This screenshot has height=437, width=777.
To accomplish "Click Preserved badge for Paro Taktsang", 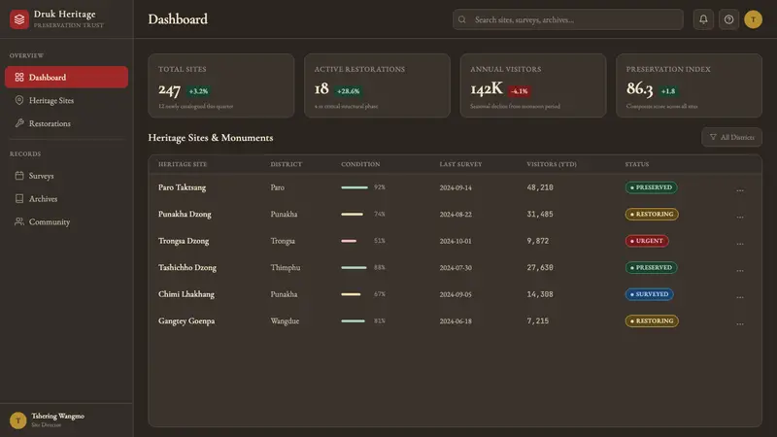I will click(651, 187).
